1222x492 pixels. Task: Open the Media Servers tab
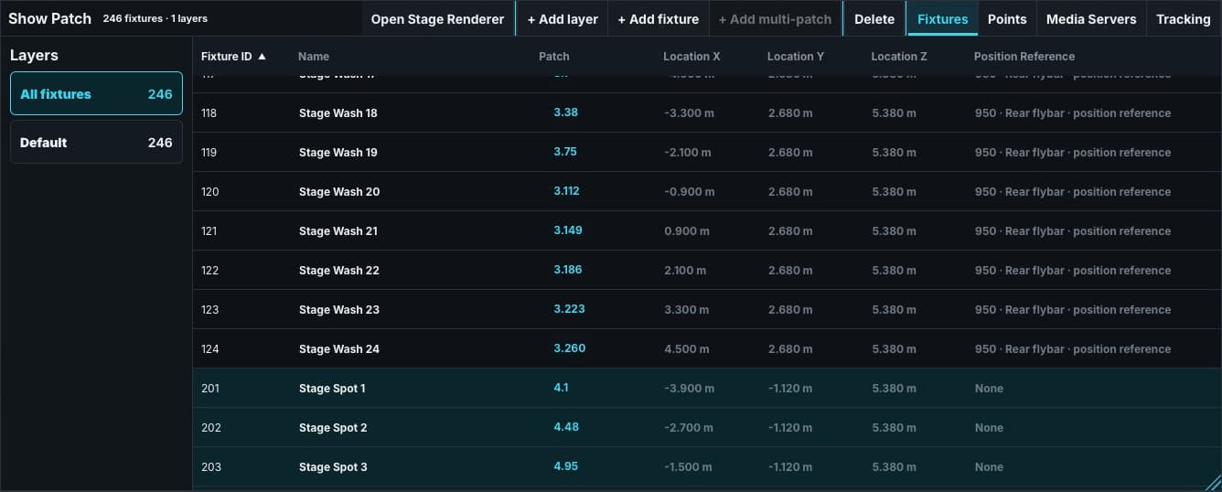click(x=1091, y=19)
